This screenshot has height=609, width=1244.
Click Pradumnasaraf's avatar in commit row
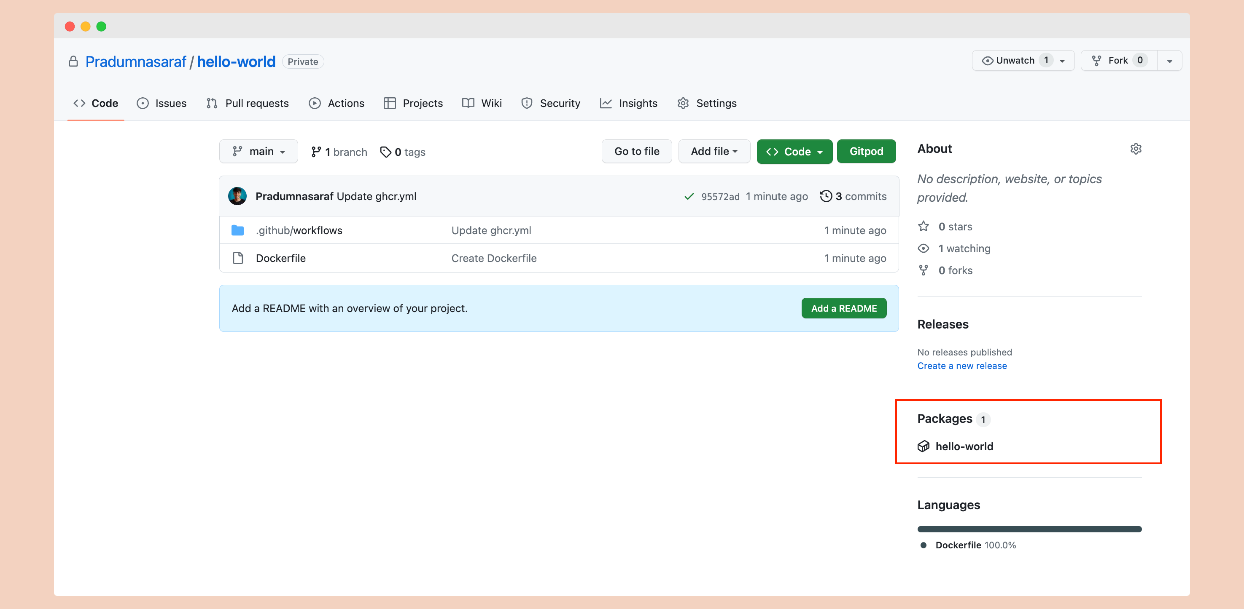(237, 196)
